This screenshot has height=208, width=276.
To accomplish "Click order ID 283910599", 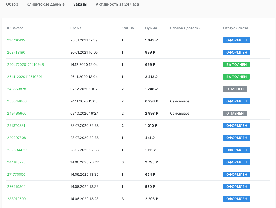I will [x=16, y=199].
